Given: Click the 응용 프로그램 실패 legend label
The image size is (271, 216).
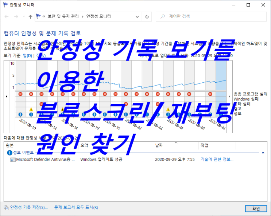Looking at the screenshot, I should pos(251,94).
